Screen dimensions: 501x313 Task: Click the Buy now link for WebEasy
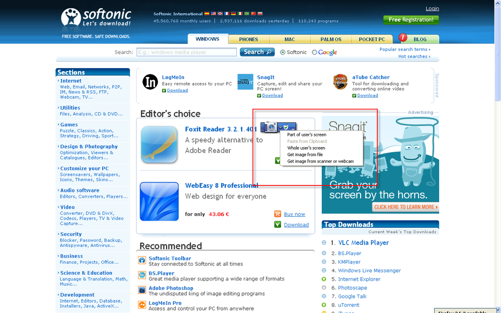pyautogui.click(x=295, y=214)
